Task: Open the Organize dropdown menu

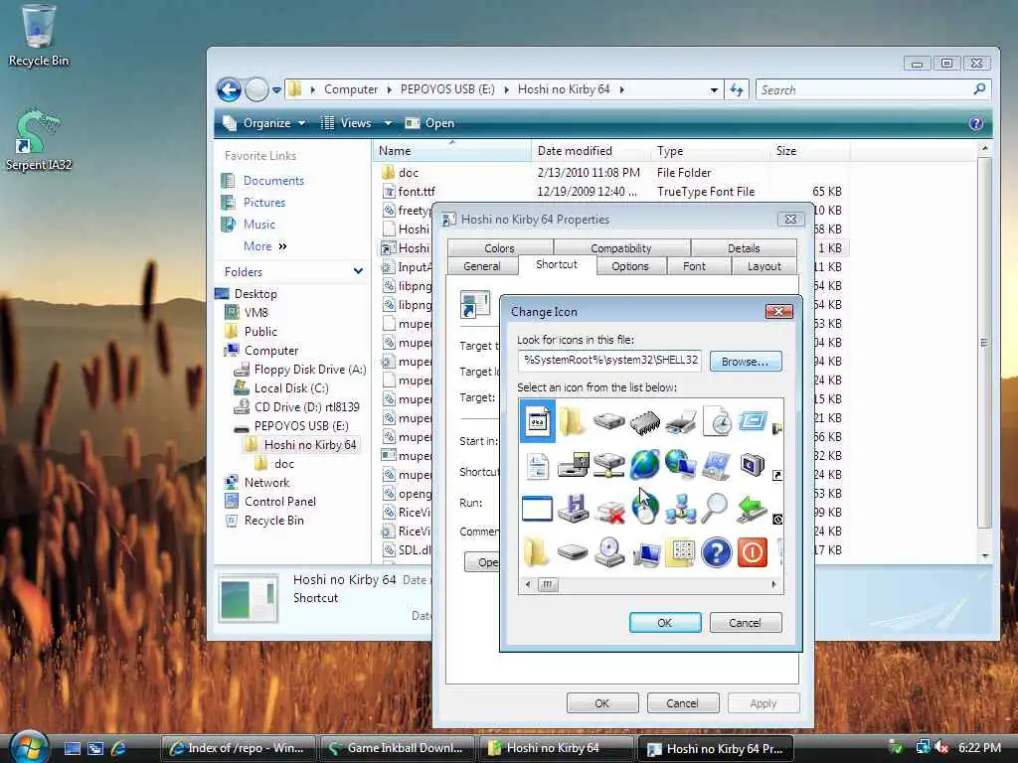Action: click(x=264, y=123)
